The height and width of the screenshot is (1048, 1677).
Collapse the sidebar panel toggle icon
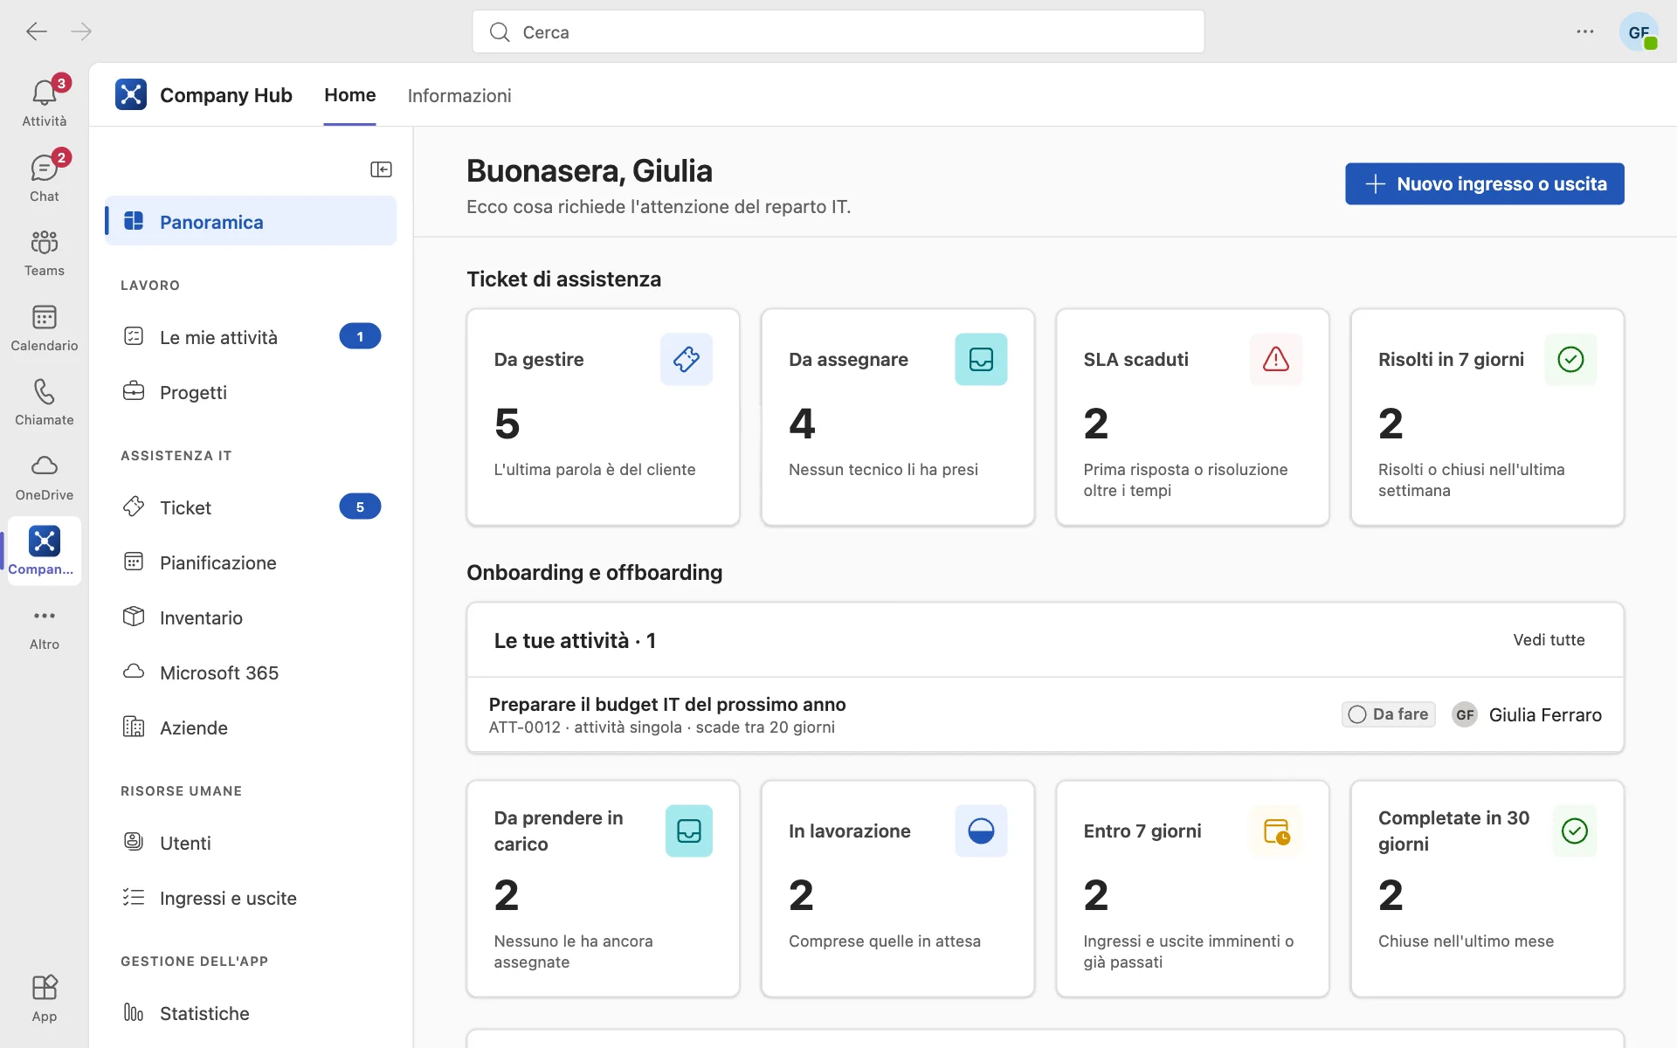pyautogui.click(x=381, y=169)
